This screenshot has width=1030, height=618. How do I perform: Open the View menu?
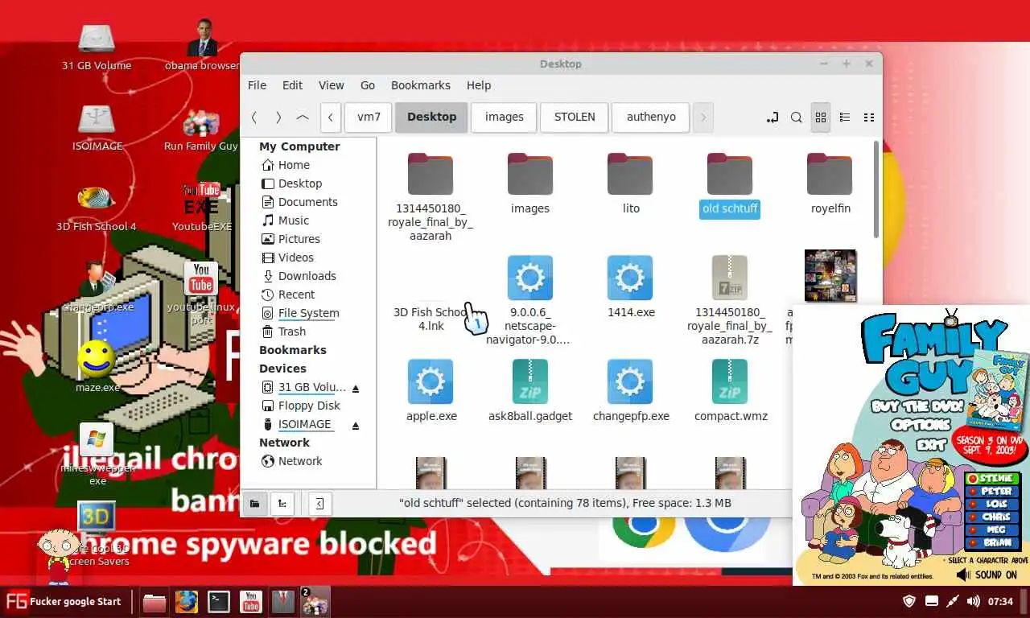(332, 85)
